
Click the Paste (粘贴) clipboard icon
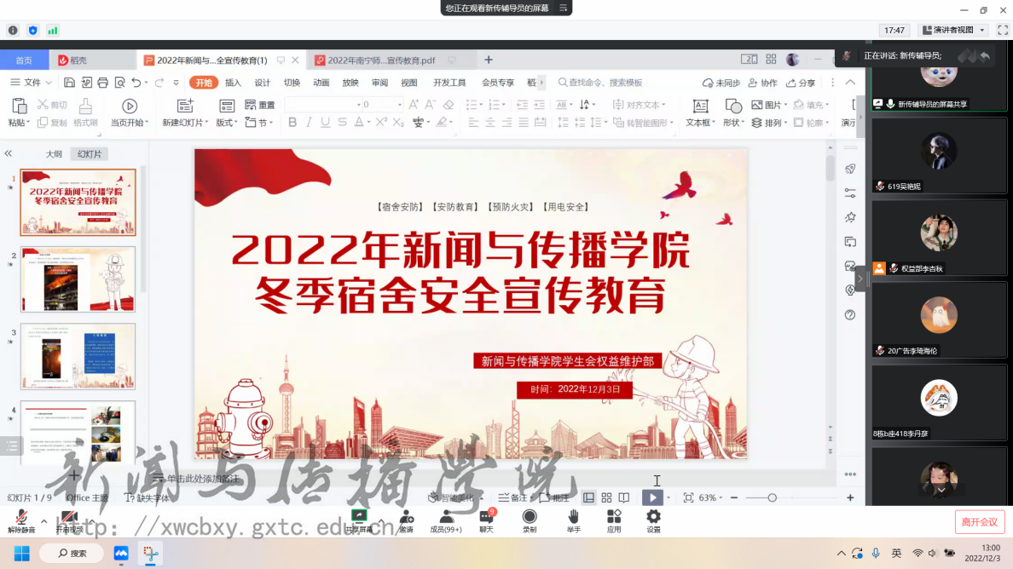click(20, 106)
